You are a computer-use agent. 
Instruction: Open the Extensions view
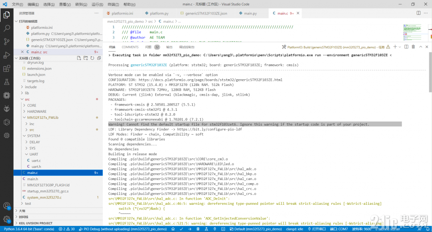[x=7, y=68]
